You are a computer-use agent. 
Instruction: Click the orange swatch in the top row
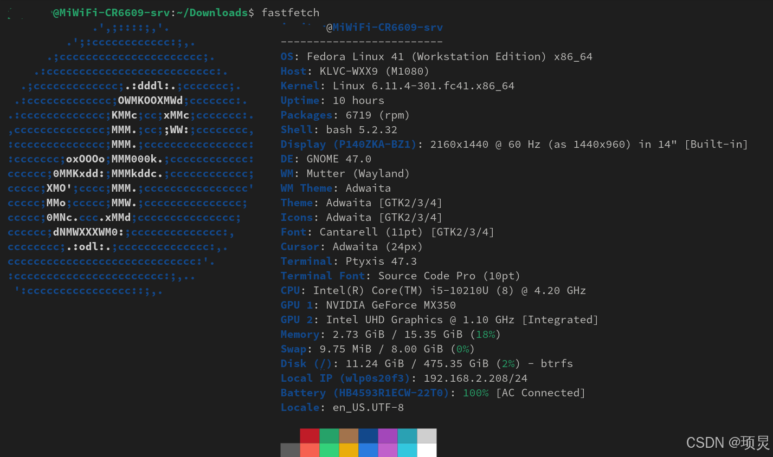(349, 435)
